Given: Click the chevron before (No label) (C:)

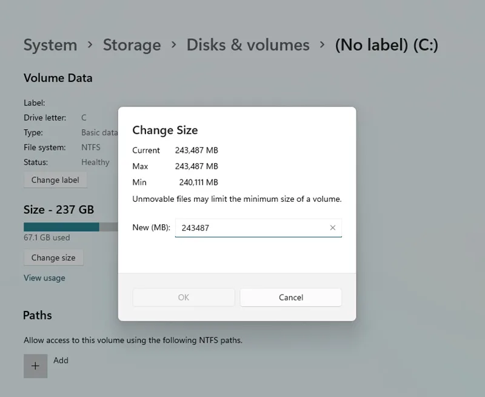Looking at the screenshot, I should coord(323,45).
